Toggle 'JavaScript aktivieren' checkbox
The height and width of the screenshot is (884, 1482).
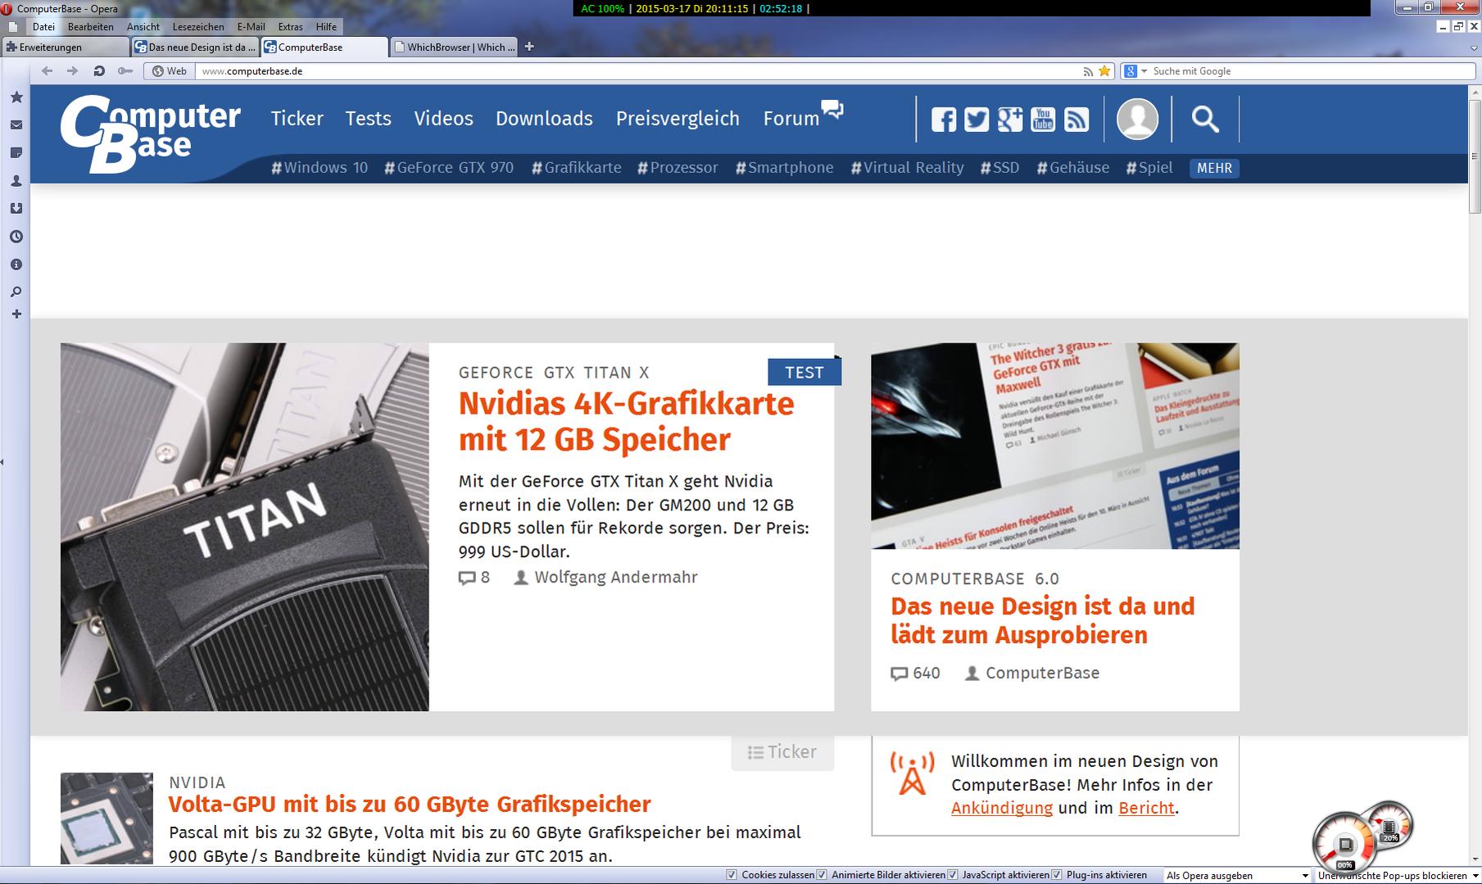[x=953, y=875]
